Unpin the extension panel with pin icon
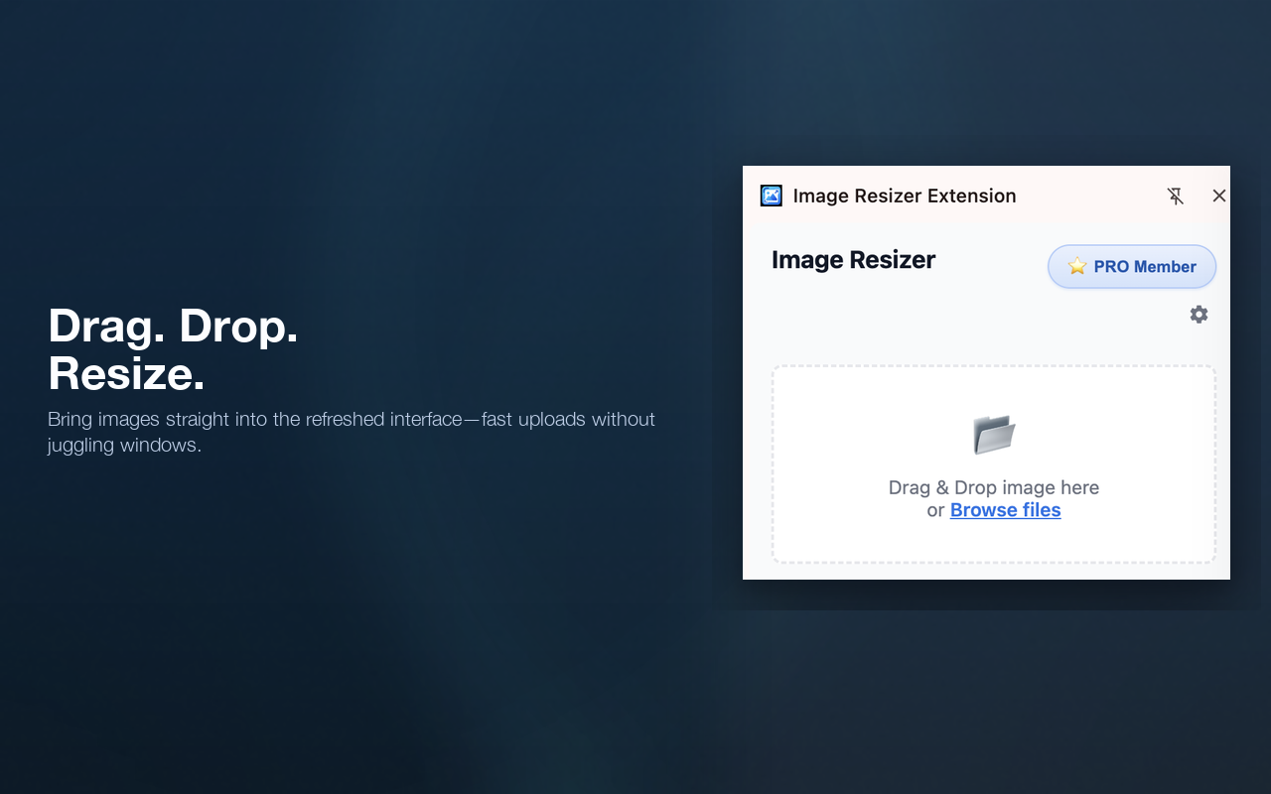Screen dimensions: 1271x794 pyautogui.click(x=1176, y=196)
